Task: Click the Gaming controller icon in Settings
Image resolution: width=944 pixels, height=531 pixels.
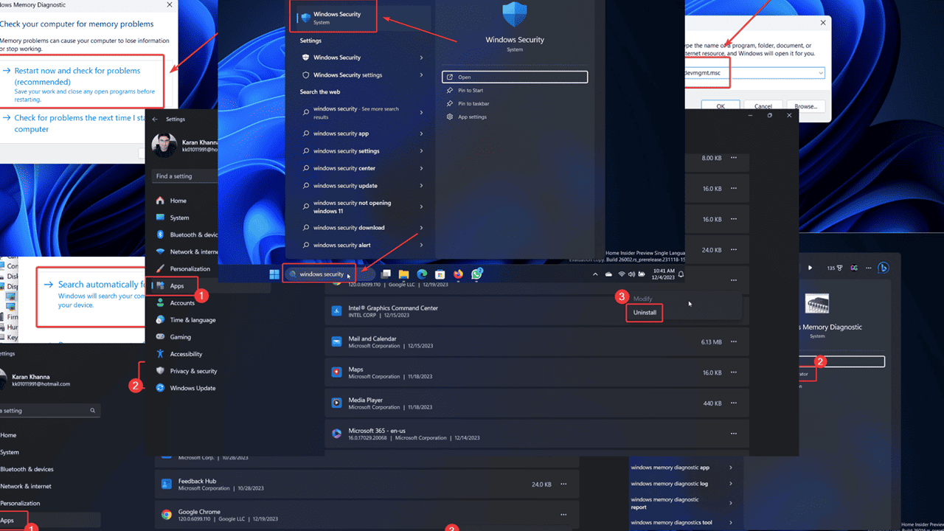Action: click(160, 336)
